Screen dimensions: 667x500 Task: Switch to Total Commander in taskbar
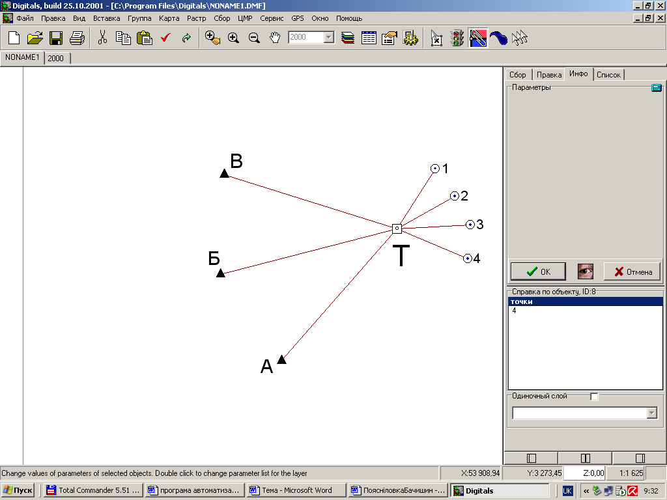click(x=92, y=490)
